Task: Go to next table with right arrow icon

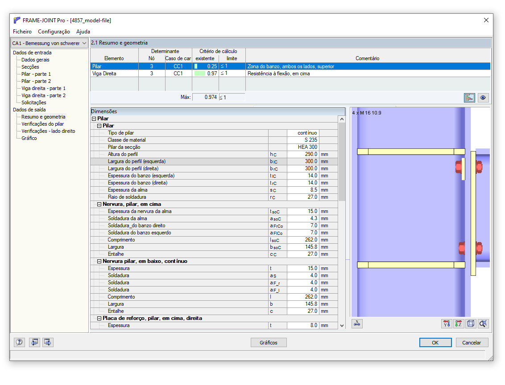Action: click(48, 342)
